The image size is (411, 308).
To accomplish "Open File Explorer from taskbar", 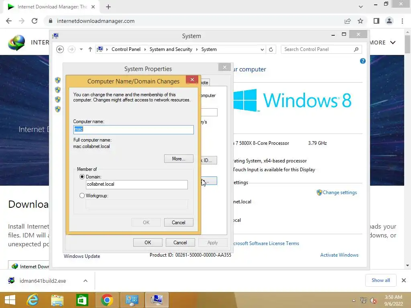I will (57, 300).
